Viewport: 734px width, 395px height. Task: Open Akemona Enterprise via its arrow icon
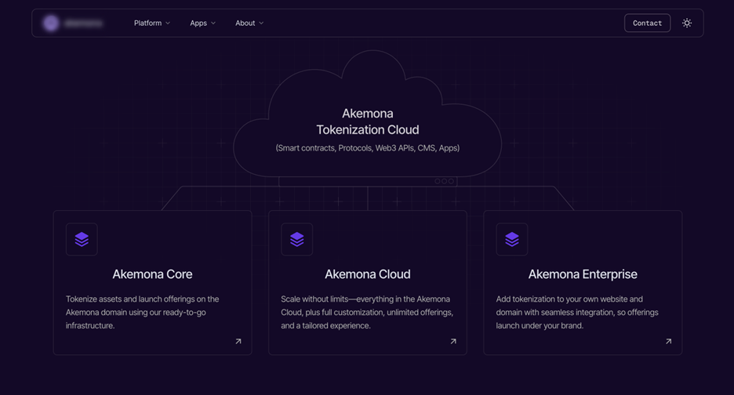(x=668, y=342)
